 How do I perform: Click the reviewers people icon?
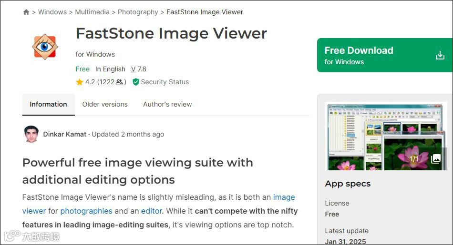coord(119,82)
